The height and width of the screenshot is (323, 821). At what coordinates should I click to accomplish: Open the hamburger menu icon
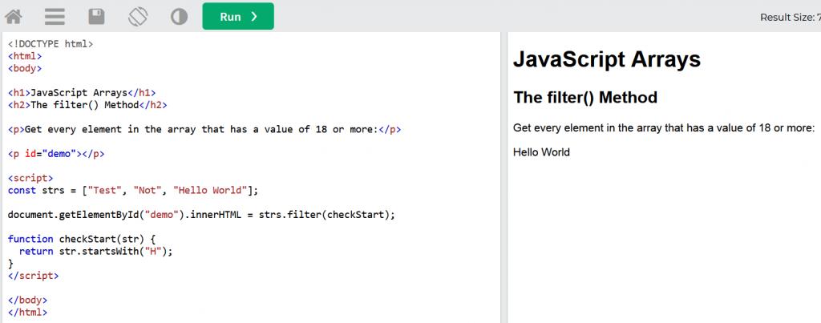click(55, 17)
